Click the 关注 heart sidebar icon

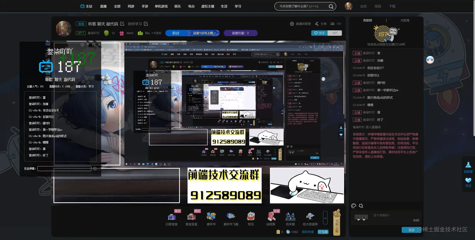coord(468,182)
